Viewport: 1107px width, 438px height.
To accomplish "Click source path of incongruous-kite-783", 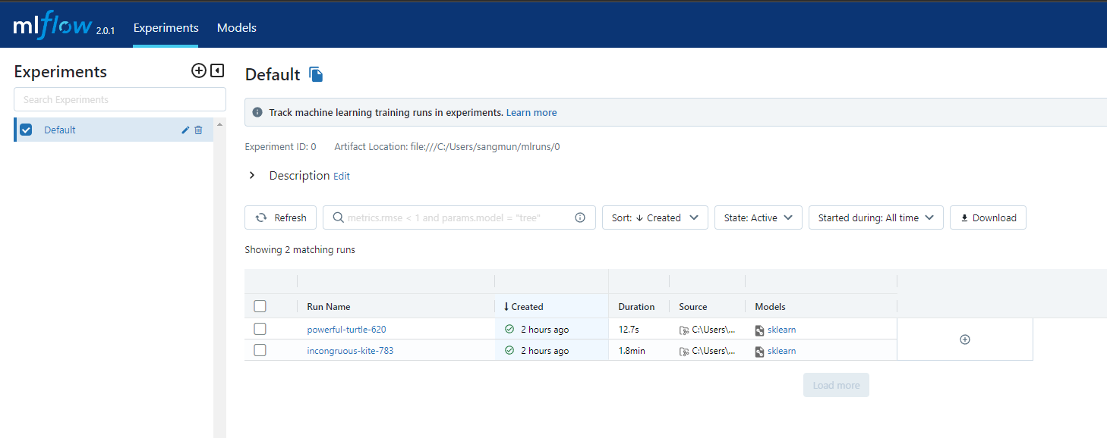I will click(714, 351).
